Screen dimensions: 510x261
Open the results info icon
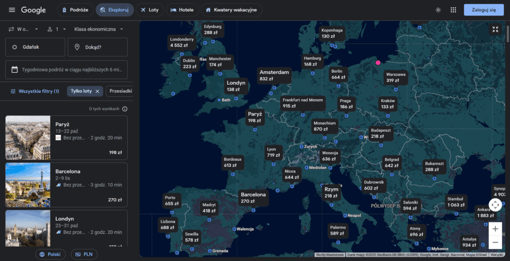(x=125, y=109)
